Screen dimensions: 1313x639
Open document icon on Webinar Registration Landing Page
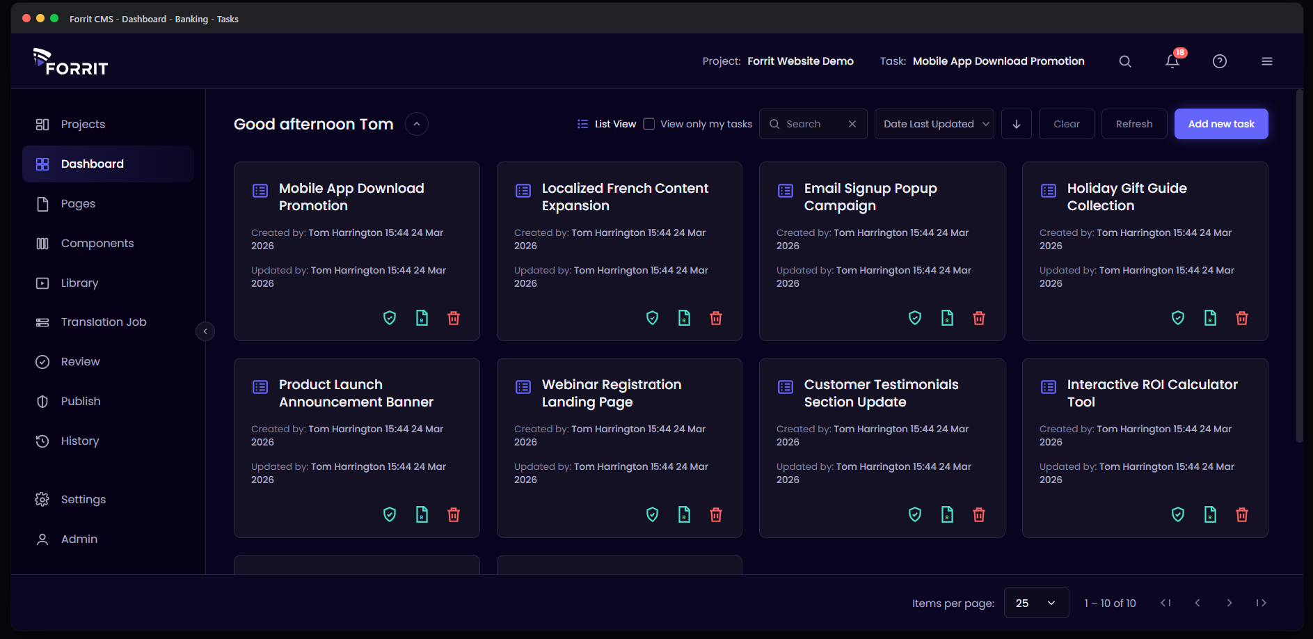(x=684, y=514)
